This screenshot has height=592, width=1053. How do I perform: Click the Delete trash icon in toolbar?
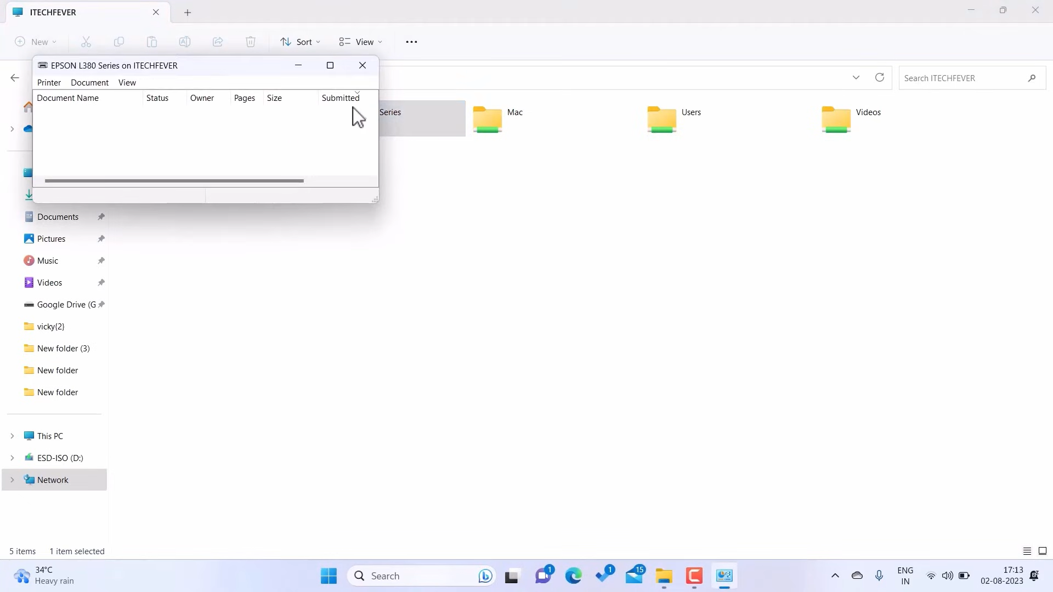click(x=251, y=42)
